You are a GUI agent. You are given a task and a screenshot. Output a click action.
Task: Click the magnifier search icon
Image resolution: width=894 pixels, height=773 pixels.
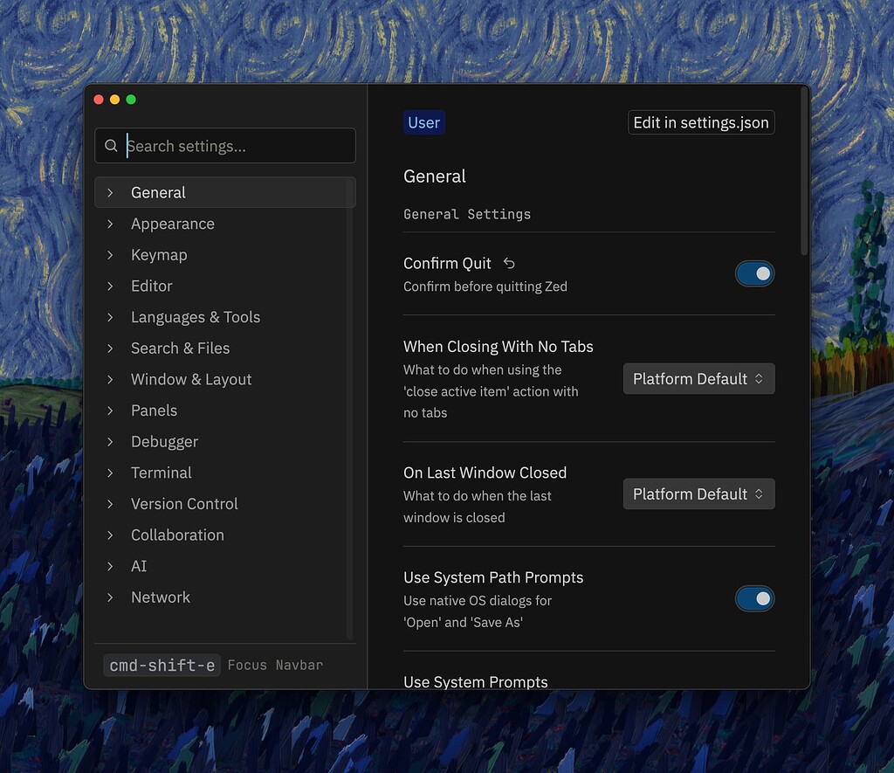coord(111,146)
